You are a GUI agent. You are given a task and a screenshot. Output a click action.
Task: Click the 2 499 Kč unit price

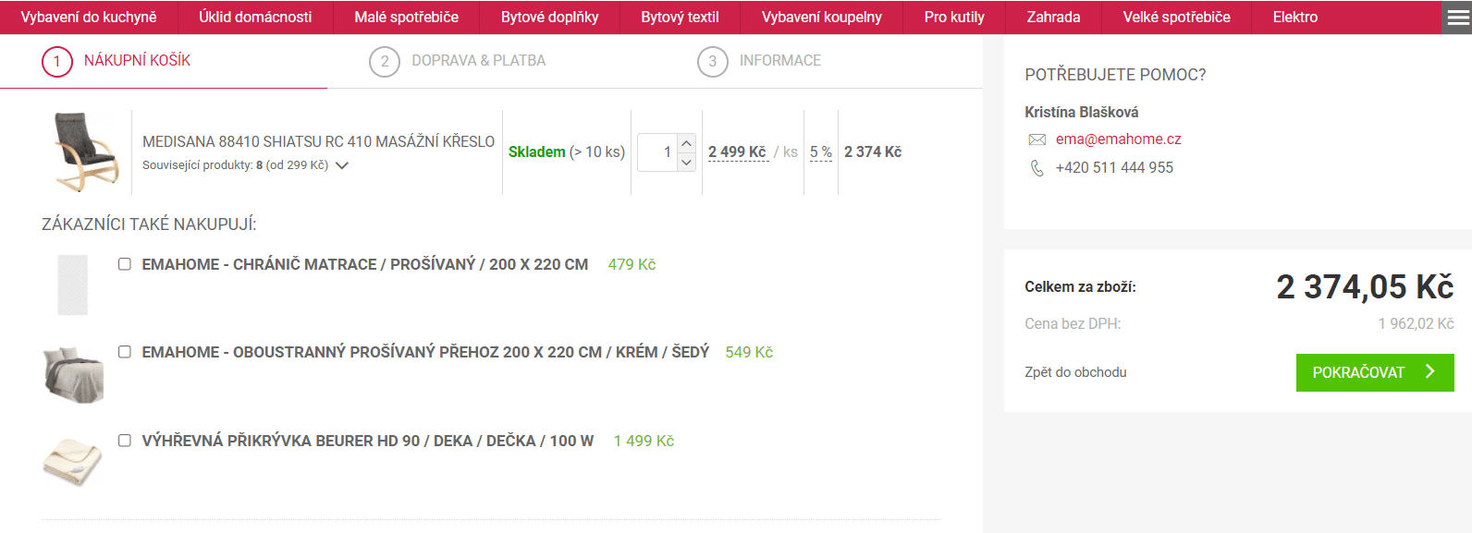point(737,152)
